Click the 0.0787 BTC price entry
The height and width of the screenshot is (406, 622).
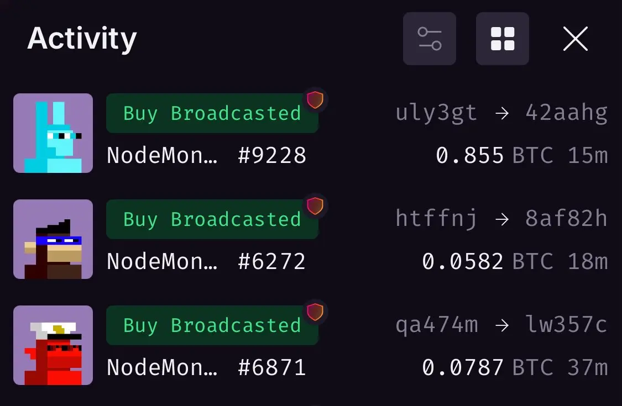488,367
